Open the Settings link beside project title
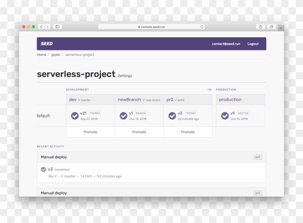303x223 pixels. (x=125, y=76)
